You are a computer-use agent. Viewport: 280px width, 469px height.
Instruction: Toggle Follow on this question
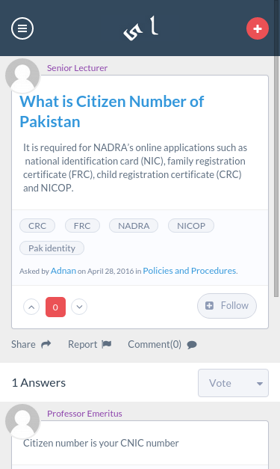(x=227, y=306)
